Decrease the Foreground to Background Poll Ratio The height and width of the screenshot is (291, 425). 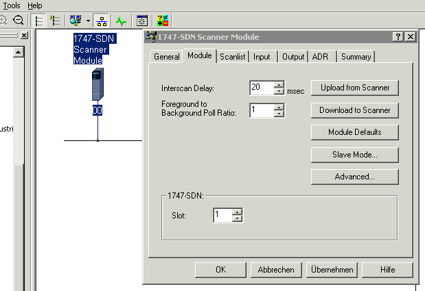[x=279, y=114]
